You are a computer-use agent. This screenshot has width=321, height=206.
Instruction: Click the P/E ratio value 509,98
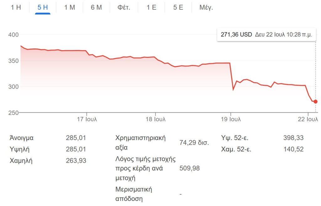(189, 168)
